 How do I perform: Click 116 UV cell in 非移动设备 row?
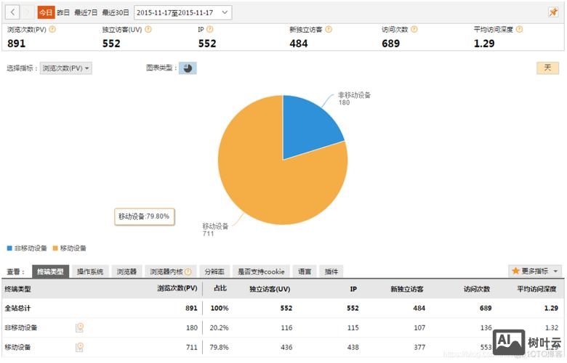[286, 327]
